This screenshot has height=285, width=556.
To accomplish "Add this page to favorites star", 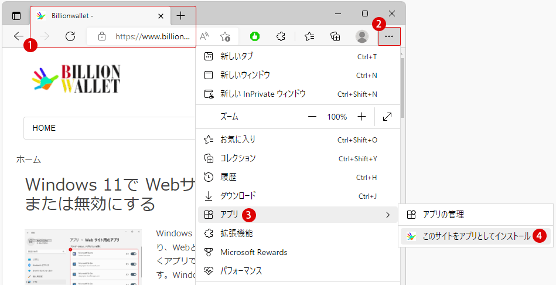I will pyautogui.click(x=225, y=36).
